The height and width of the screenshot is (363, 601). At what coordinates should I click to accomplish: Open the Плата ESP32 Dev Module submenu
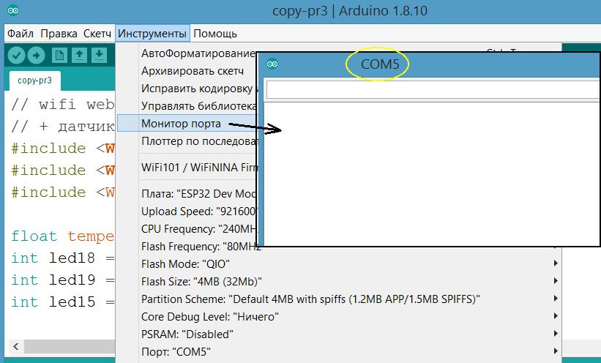[x=198, y=193]
